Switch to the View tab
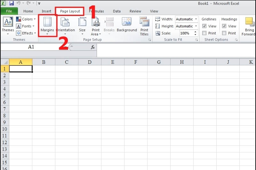256x170 pixels. pos(154,11)
